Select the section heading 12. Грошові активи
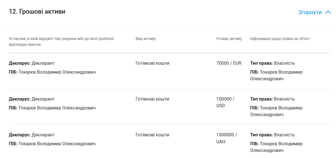This screenshot has width=336, height=158. tap(37, 12)
